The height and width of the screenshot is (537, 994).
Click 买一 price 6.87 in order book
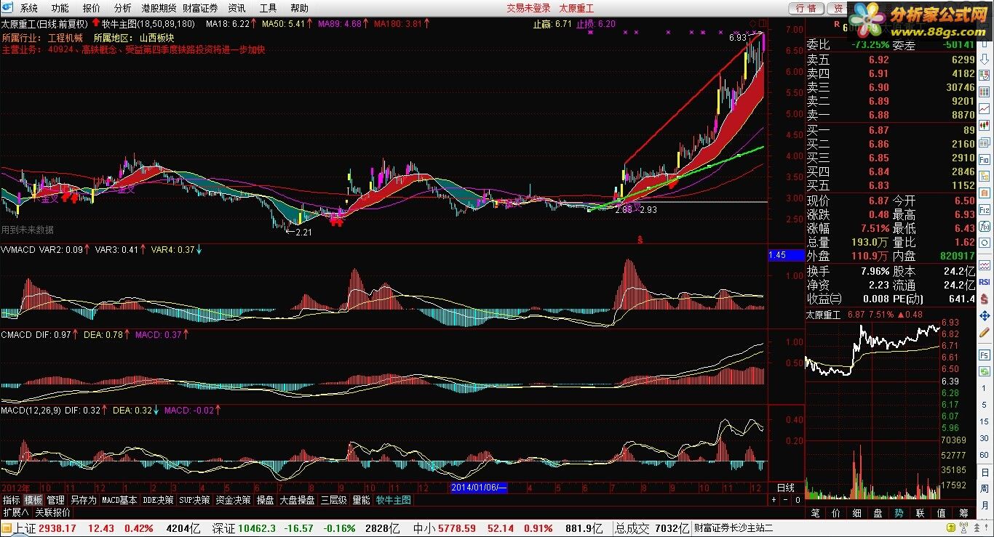(878, 130)
